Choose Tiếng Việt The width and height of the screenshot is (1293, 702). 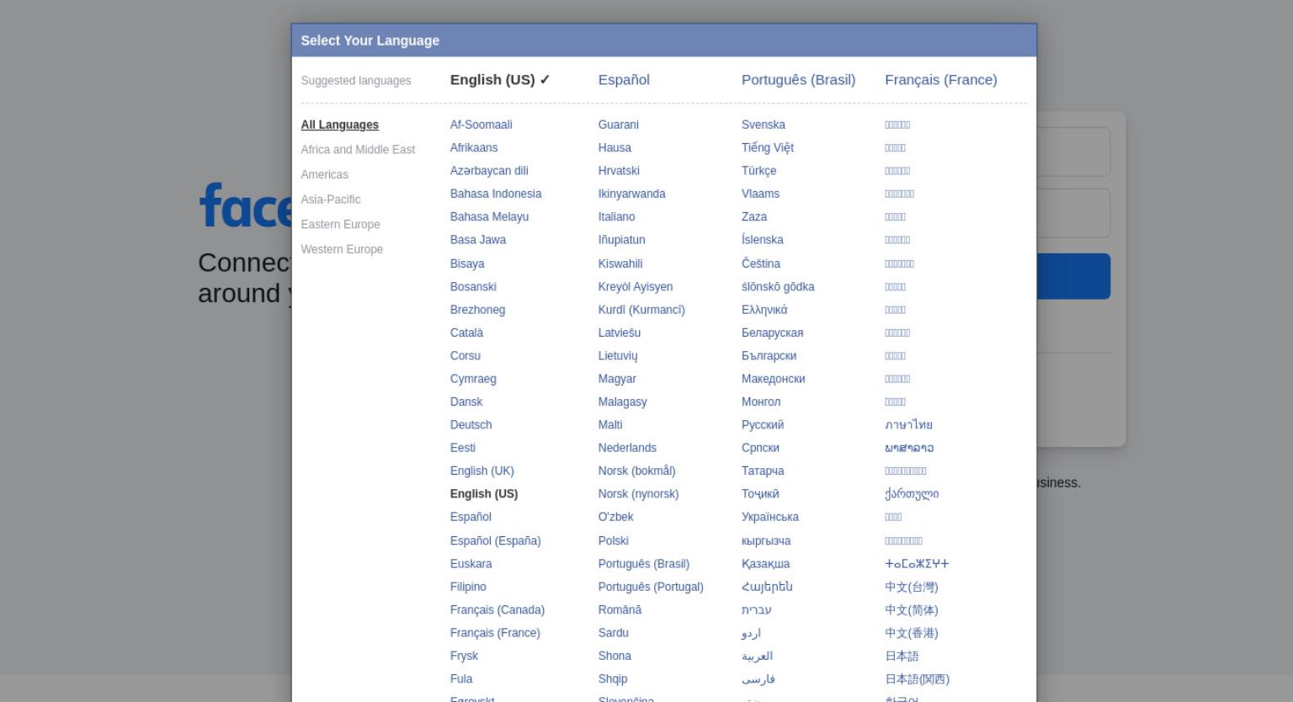pyautogui.click(x=768, y=147)
